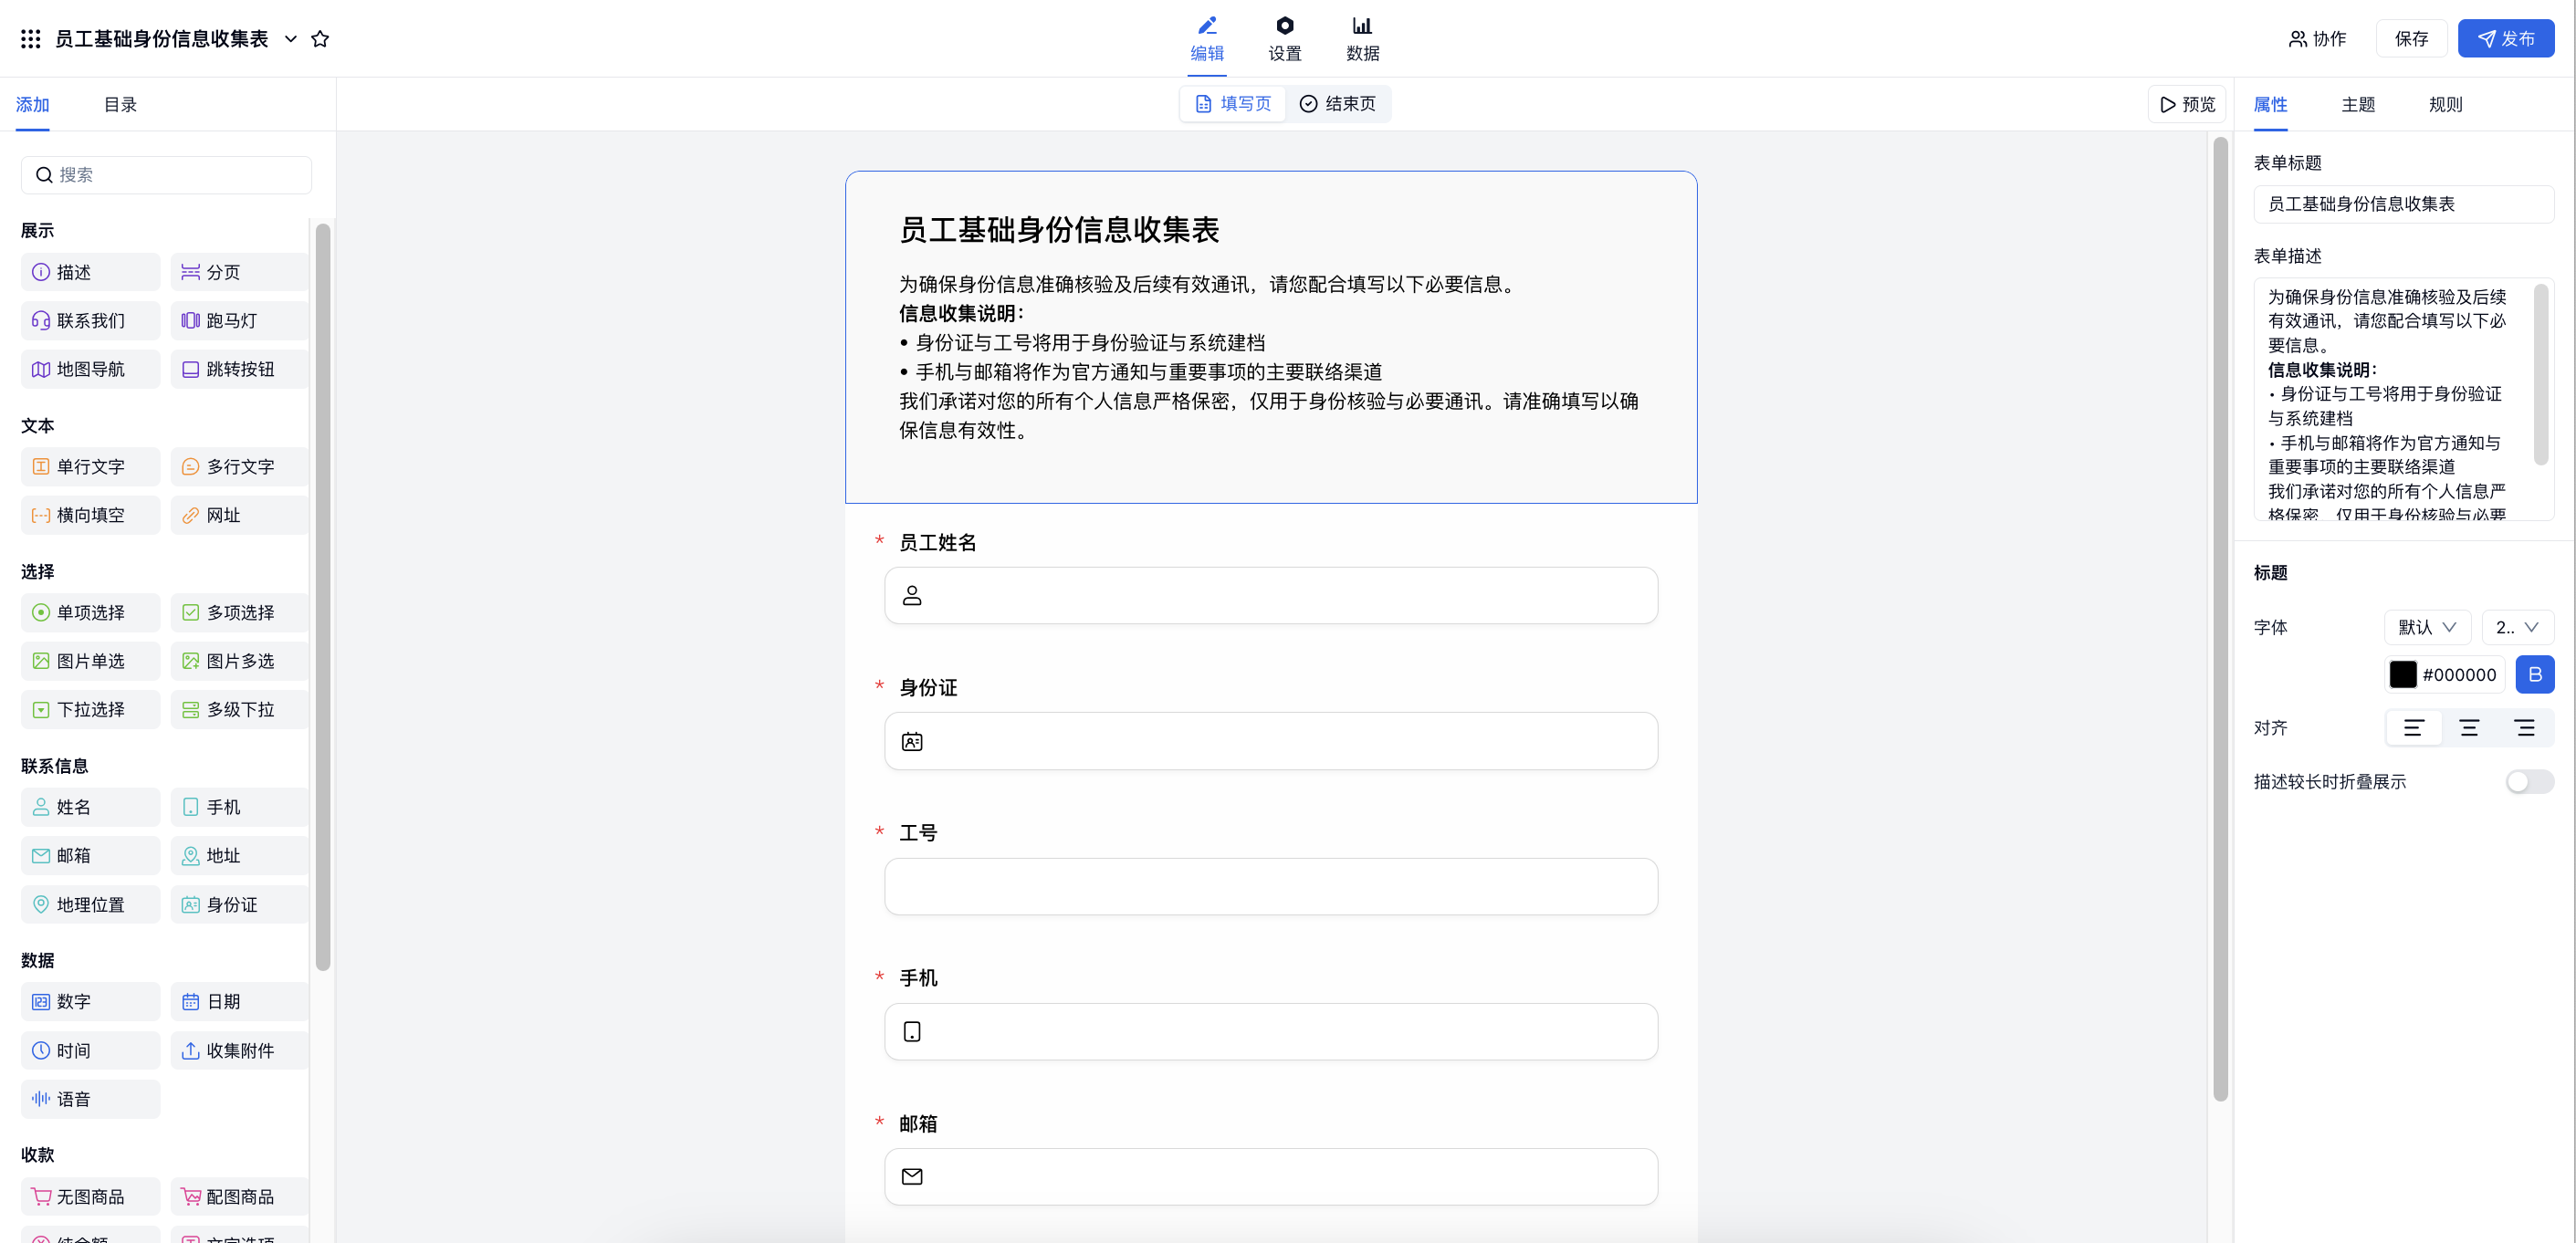Add a 时间 time field

pos(90,1050)
